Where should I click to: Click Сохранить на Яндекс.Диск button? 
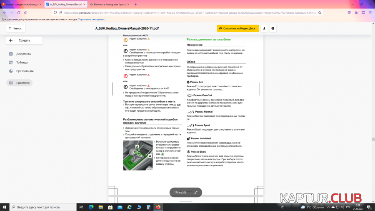click(x=238, y=28)
